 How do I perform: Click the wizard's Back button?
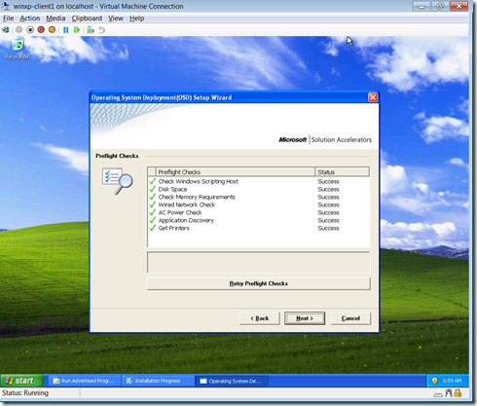[260, 318]
